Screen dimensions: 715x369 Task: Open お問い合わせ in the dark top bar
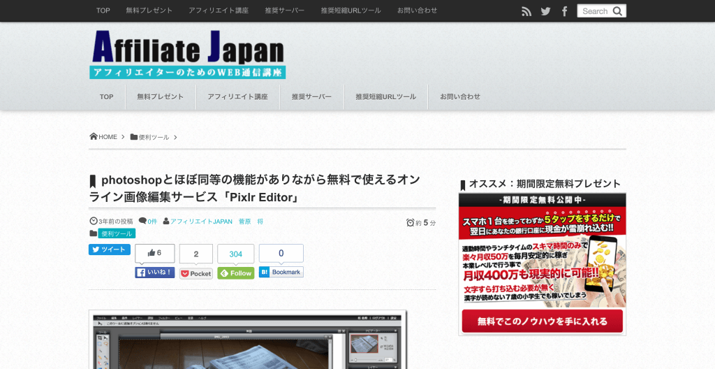coord(418,10)
